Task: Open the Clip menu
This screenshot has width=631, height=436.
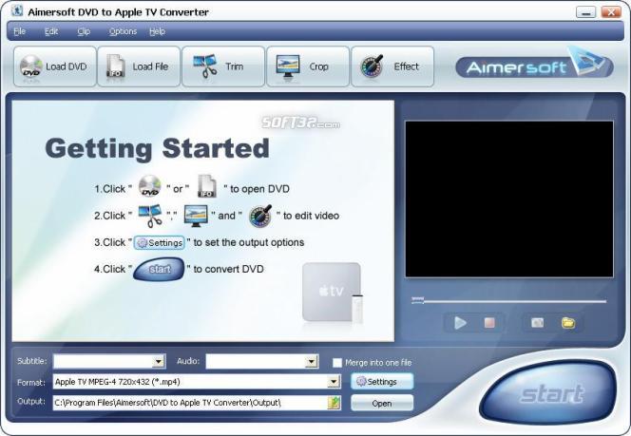Action: [x=84, y=31]
